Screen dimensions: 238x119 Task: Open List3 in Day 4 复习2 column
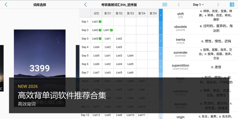tap(119, 47)
